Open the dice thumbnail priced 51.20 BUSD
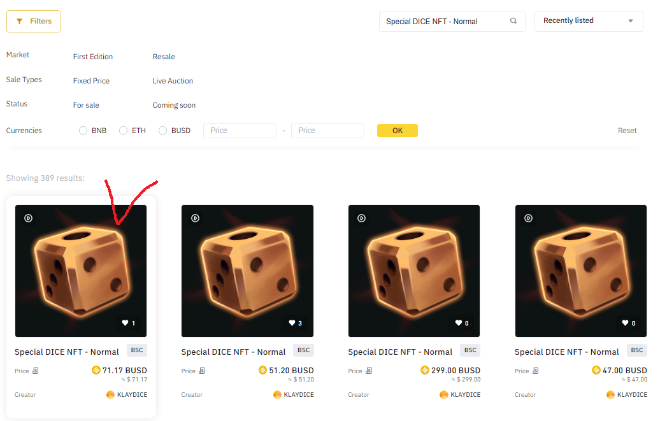Screen dimensions: 660x421 coord(247,271)
